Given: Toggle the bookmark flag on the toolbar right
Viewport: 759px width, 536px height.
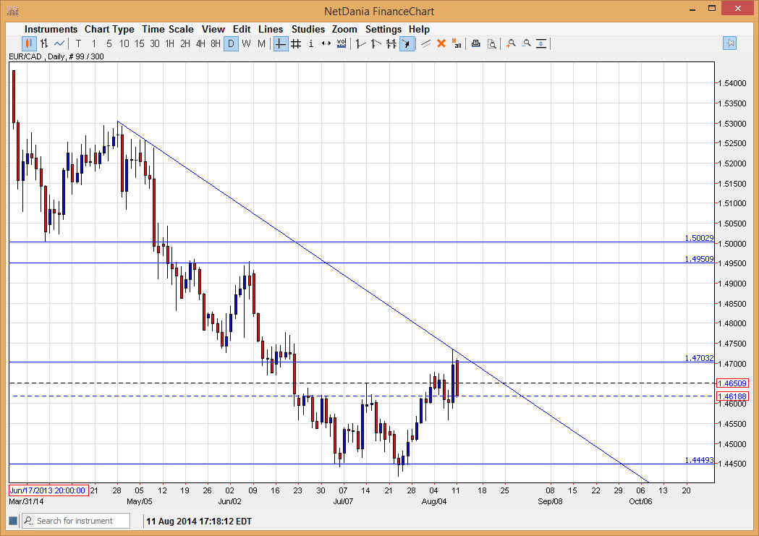Looking at the screenshot, I should [x=730, y=43].
